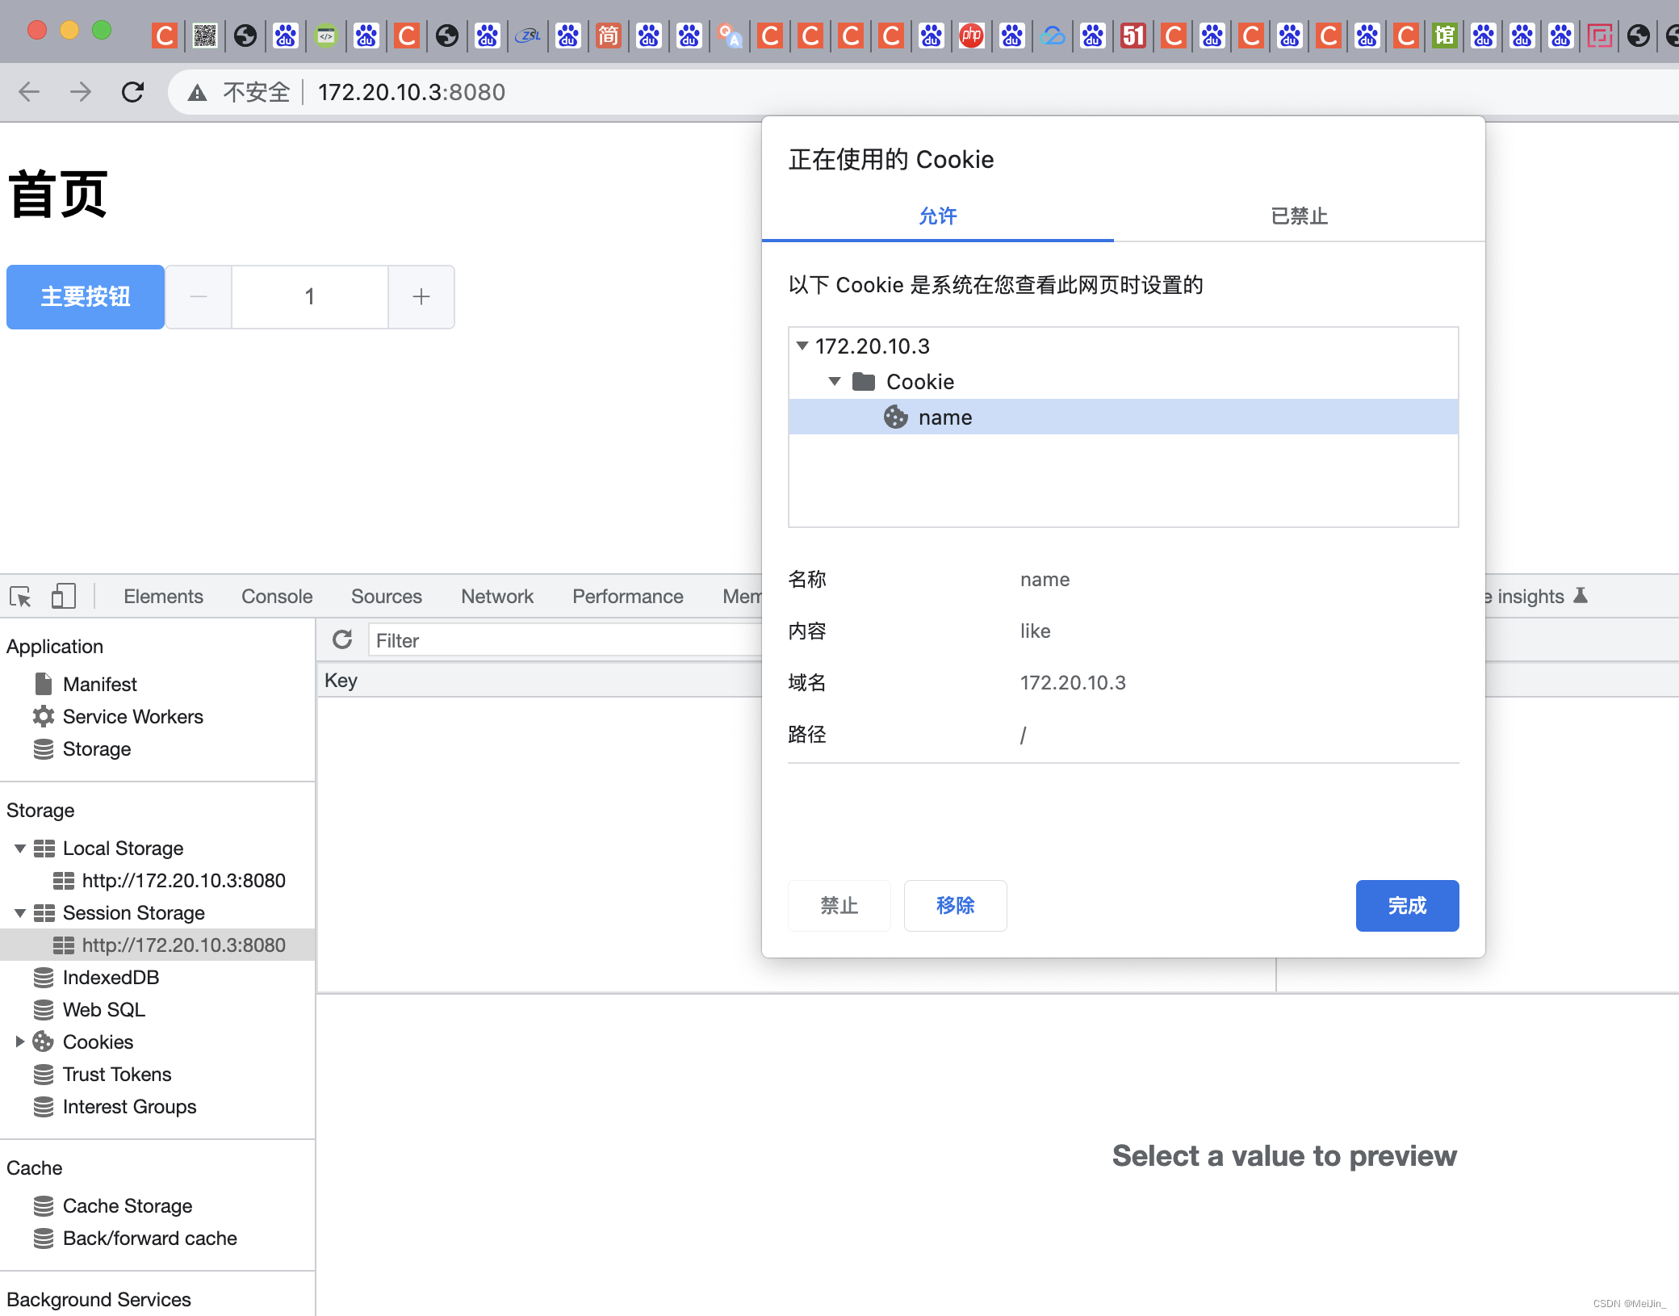Select Web SQL in the sidebar
Viewport: 1679px width, 1316px height.
[x=104, y=1009]
